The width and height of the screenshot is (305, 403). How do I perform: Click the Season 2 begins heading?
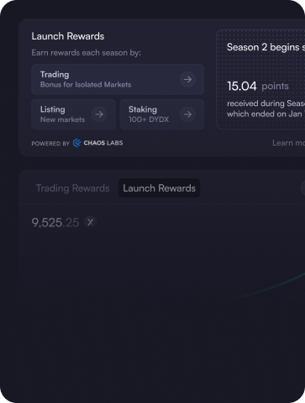[x=266, y=47]
